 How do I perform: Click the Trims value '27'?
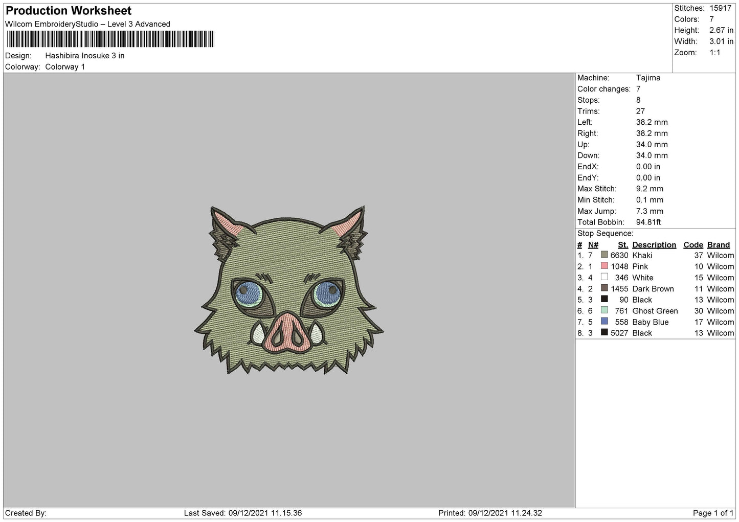(640, 111)
